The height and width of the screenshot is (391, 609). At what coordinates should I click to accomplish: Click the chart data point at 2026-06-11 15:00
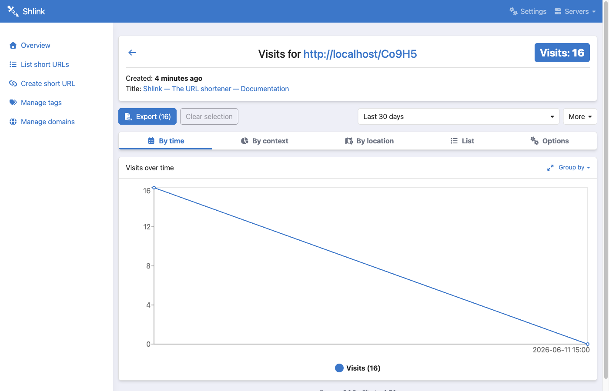[x=588, y=344]
